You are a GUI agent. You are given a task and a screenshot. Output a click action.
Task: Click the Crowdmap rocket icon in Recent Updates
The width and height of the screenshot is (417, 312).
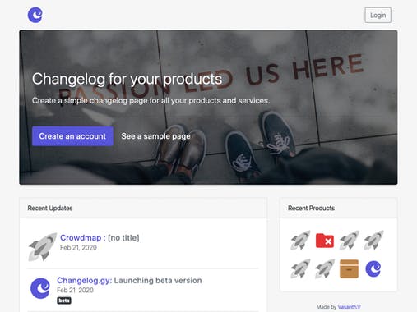tap(43, 247)
